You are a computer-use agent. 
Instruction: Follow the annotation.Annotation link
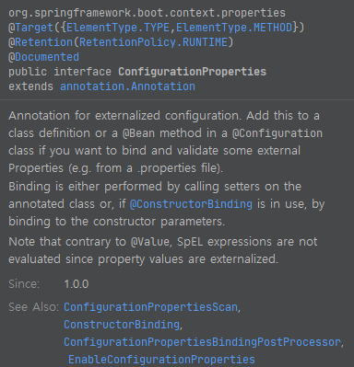point(127,86)
